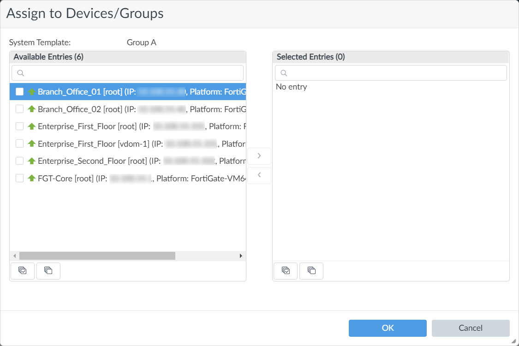Click deselect-all icon under Selected Entries
Screen dimensions: 519x346
click(x=311, y=271)
